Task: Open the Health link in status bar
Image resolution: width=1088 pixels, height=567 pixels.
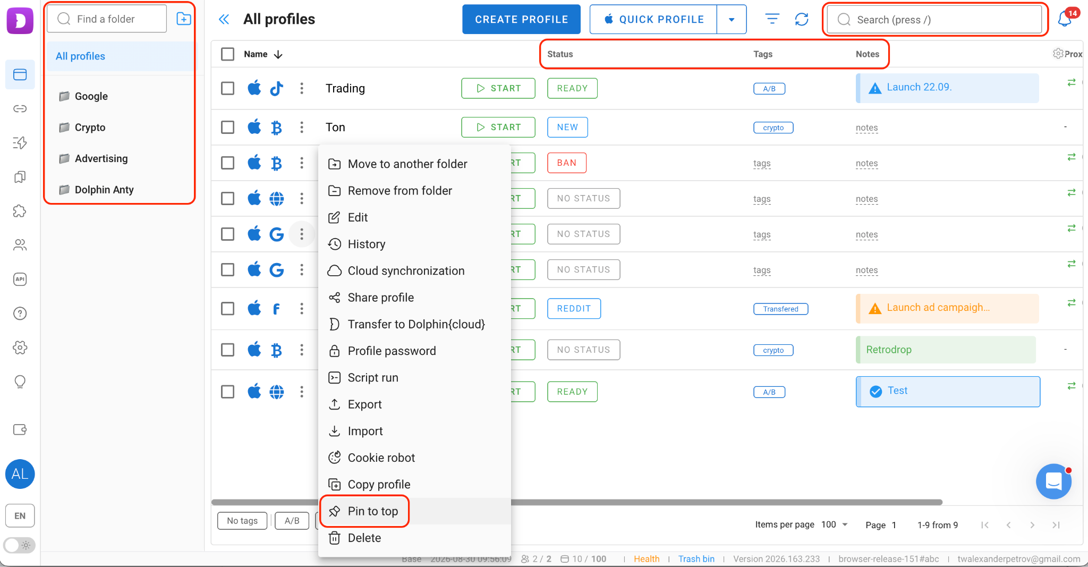Action: pos(647,558)
